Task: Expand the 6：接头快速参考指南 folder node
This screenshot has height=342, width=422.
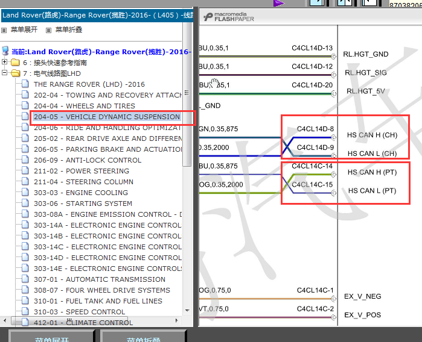Action: click(4, 62)
